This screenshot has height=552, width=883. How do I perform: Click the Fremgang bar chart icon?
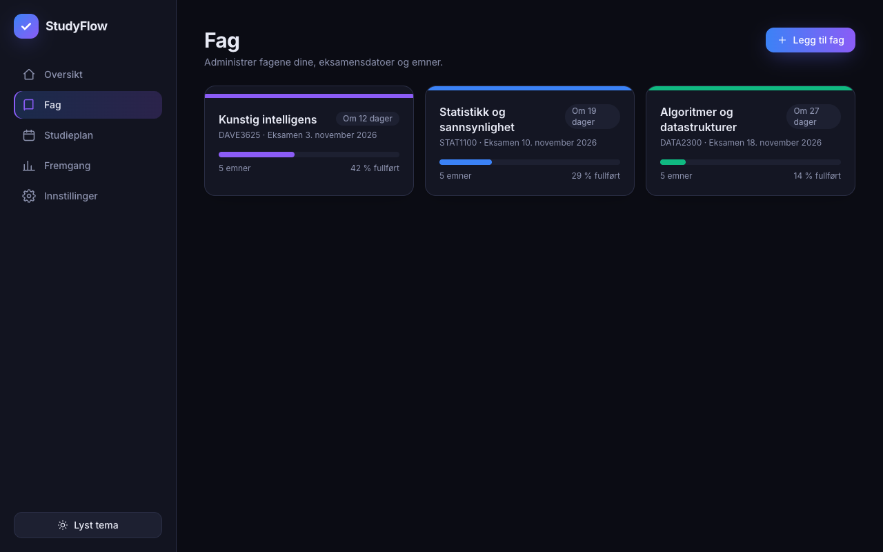29,166
